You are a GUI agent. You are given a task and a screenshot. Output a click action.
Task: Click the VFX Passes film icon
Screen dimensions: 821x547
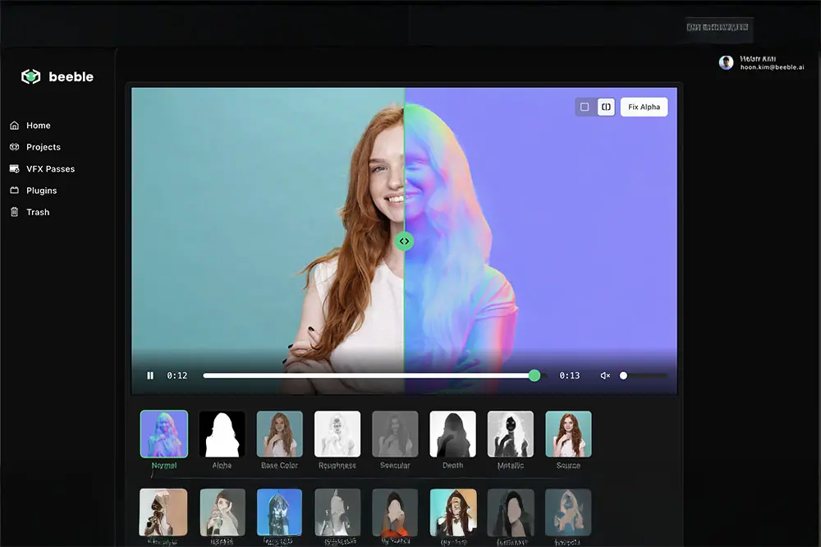point(14,168)
